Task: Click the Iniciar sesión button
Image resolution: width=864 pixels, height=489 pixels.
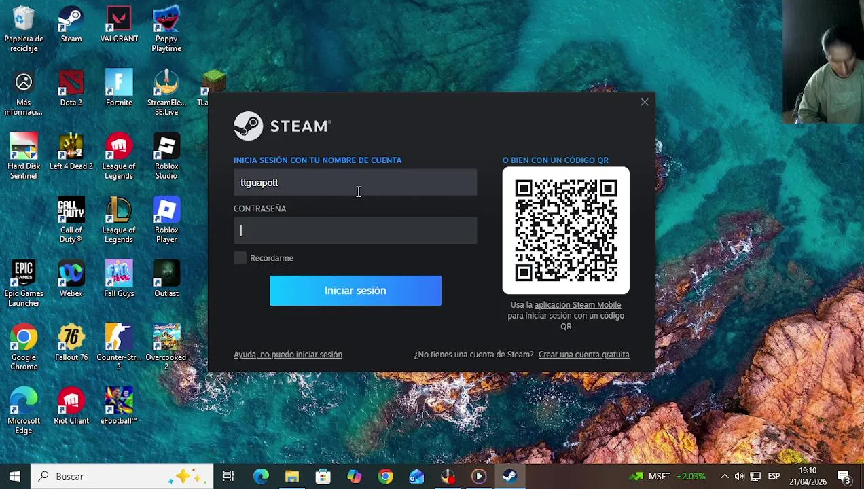Action: pos(355,291)
